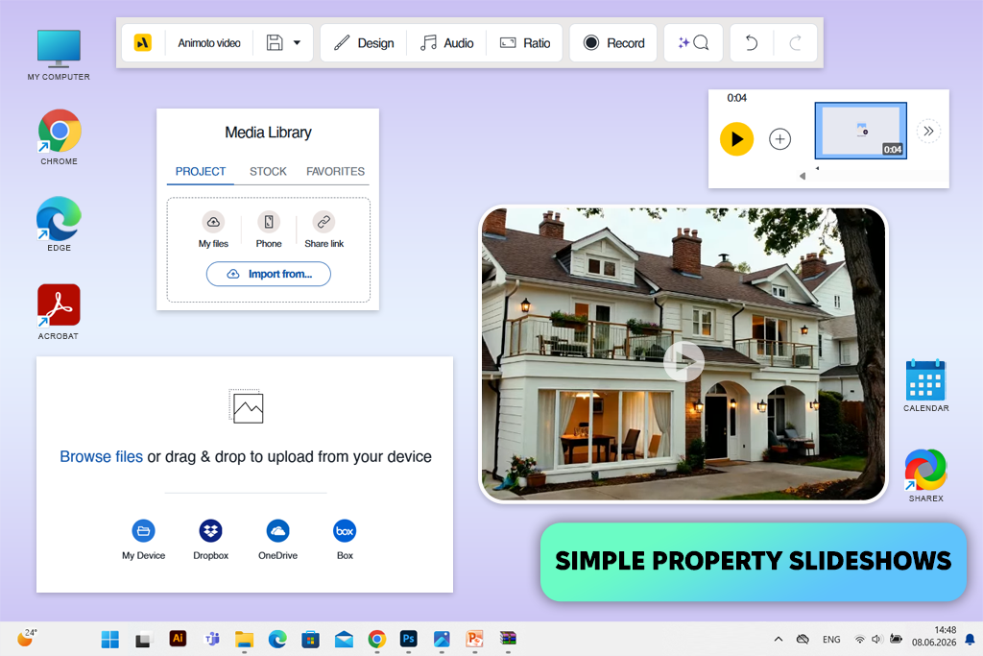Play the video with the yellow play button
The image size is (983, 656).
click(736, 138)
